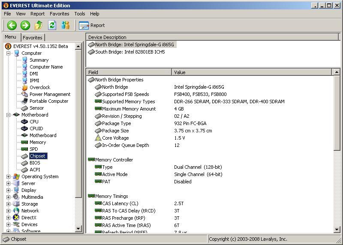Click the Power Management icon
The image size is (343, 245).
coord(24,94)
